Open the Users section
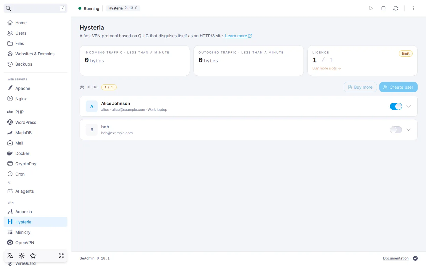This screenshot has height=266, width=426. 35,33
